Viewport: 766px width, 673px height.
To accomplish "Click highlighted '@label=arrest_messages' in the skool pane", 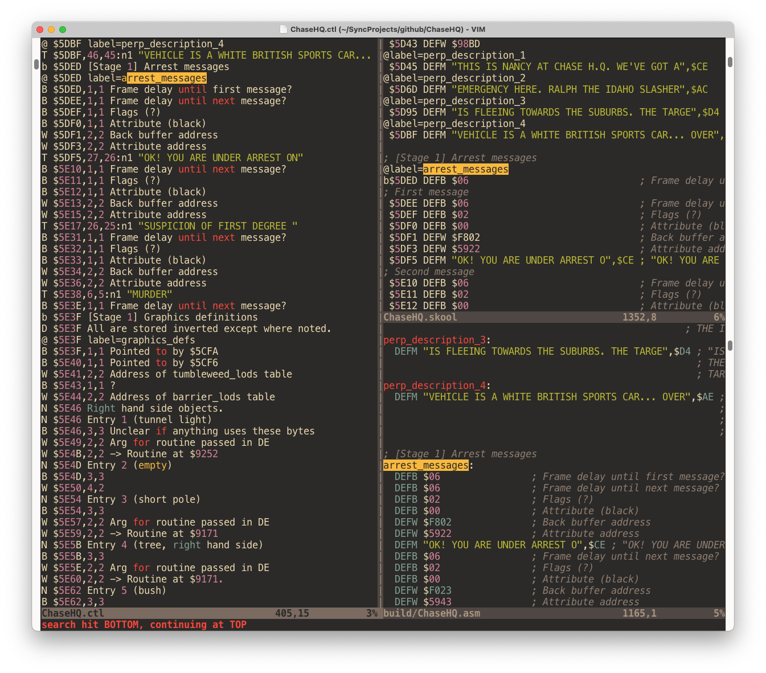I will tap(446, 169).
